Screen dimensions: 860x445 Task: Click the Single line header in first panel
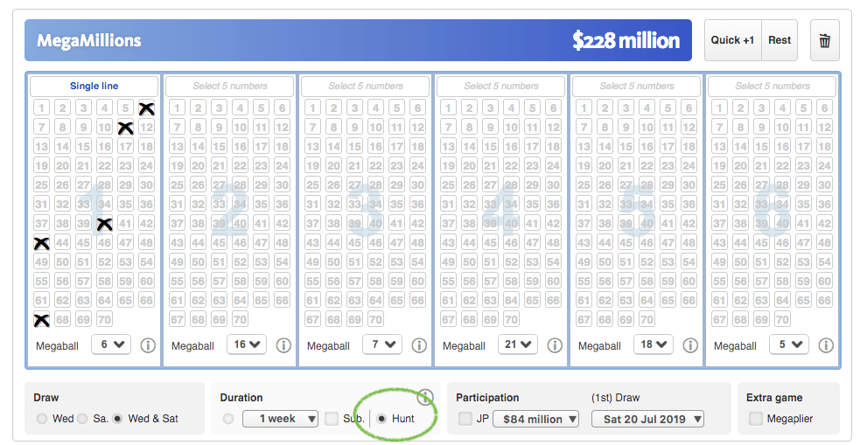94,87
